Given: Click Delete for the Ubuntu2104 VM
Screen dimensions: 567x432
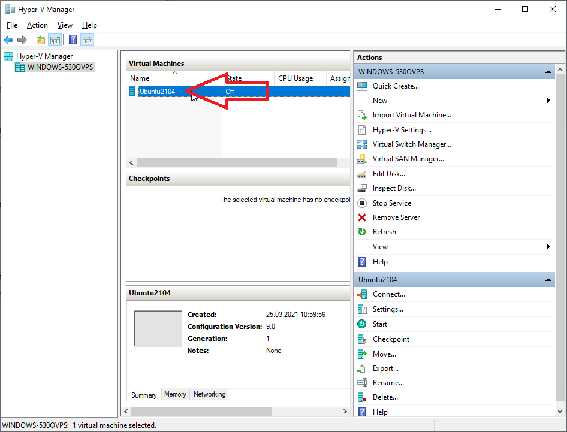Looking at the screenshot, I should [385, 397].
